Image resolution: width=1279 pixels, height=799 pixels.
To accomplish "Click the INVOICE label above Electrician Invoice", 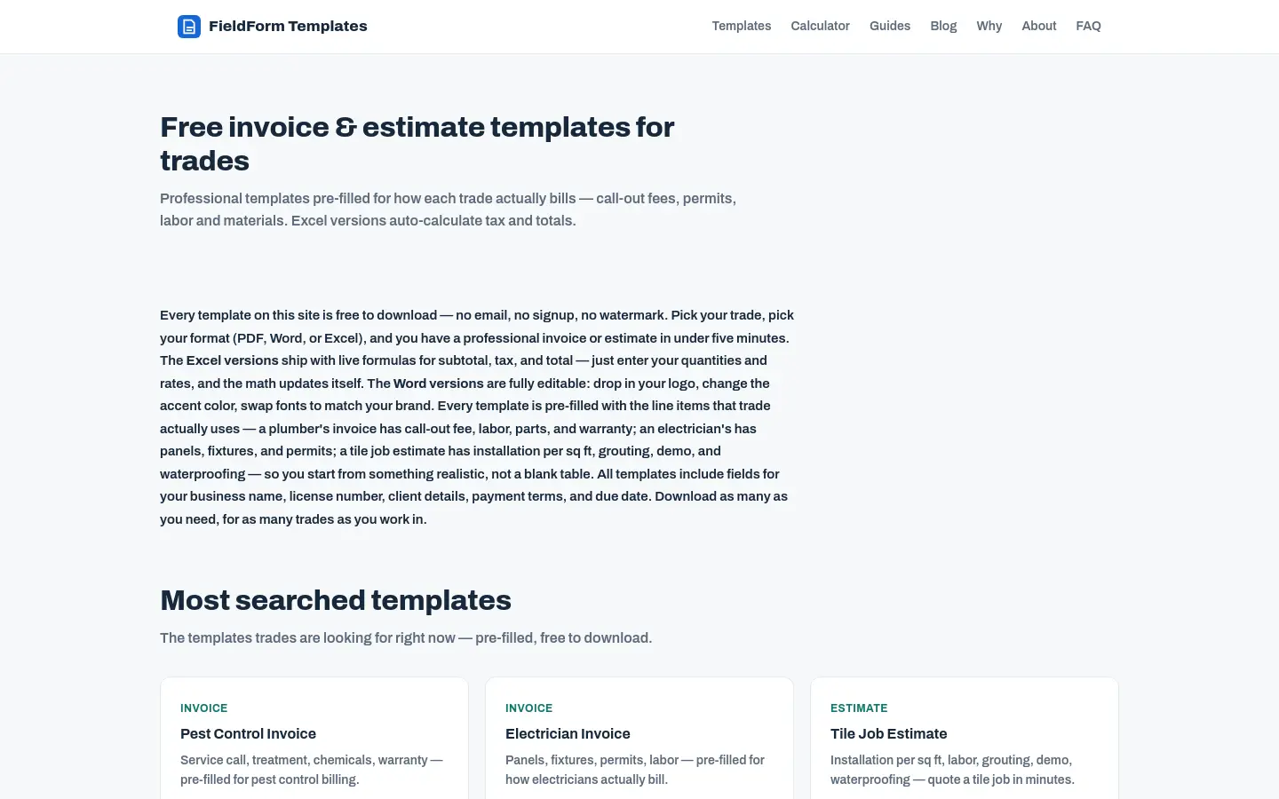I will pos(528,708).
